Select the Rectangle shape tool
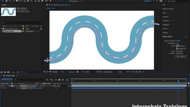 [x=25, y=1]
